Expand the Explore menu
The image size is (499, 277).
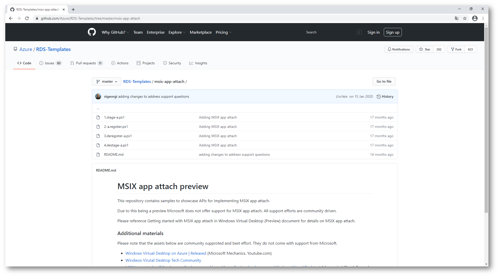click(177, 32)
